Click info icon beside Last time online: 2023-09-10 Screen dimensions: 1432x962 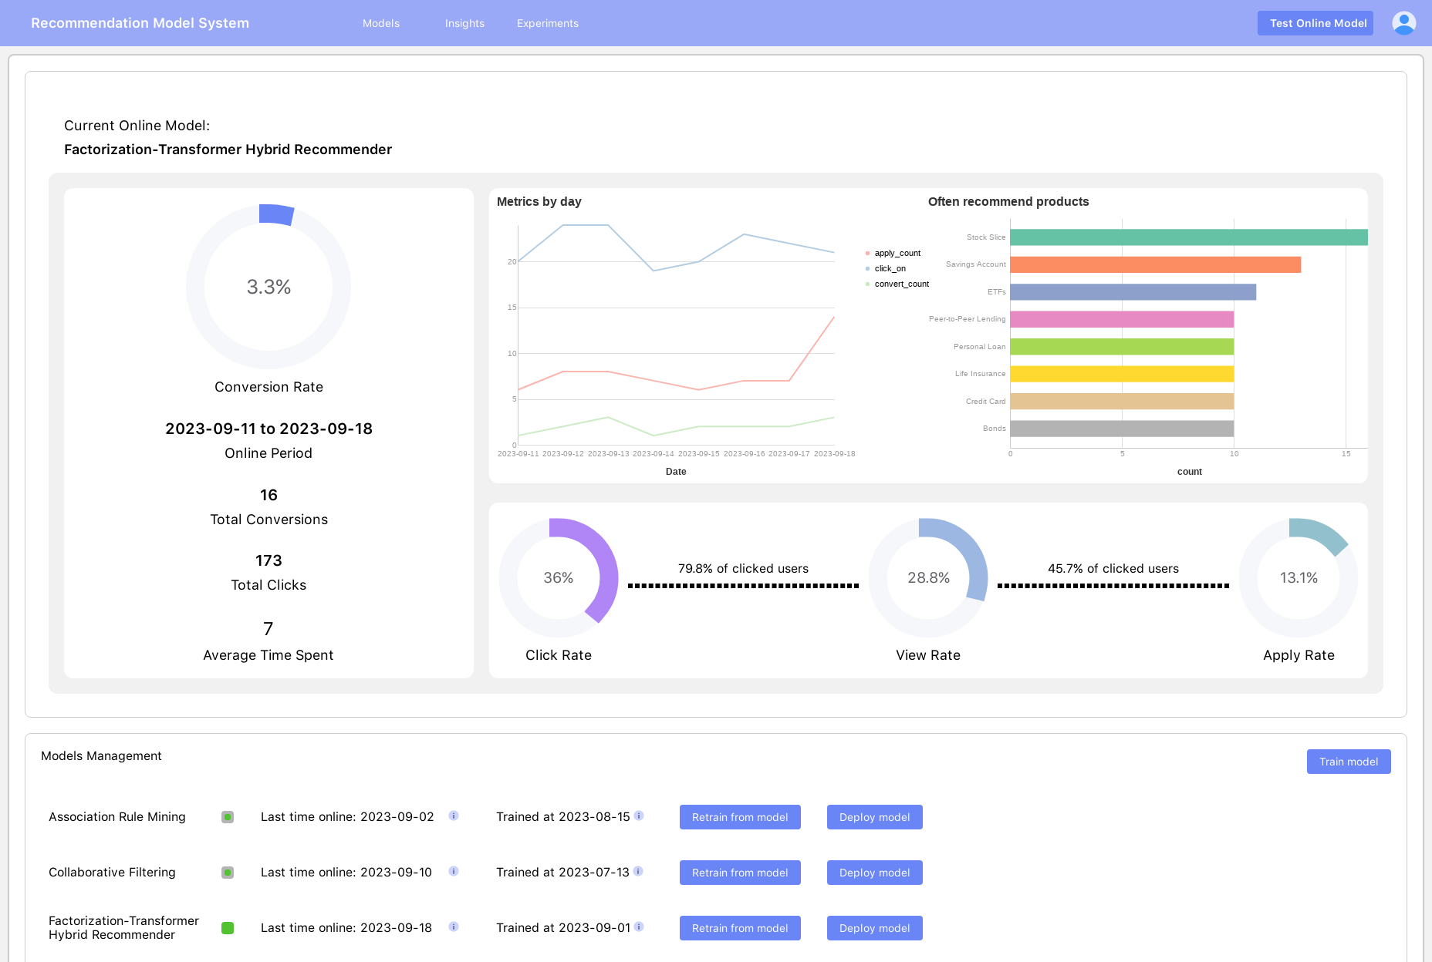[x=454, y=871]
